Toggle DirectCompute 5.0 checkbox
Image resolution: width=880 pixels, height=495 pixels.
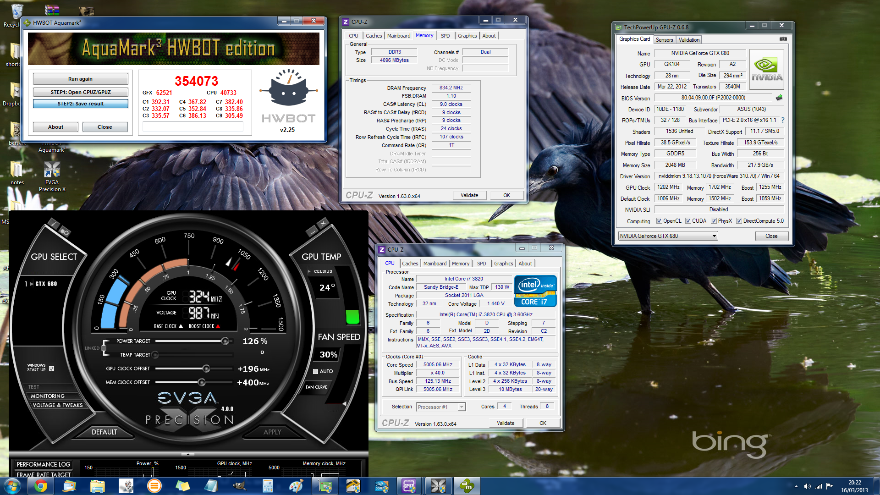coord(739,221)
